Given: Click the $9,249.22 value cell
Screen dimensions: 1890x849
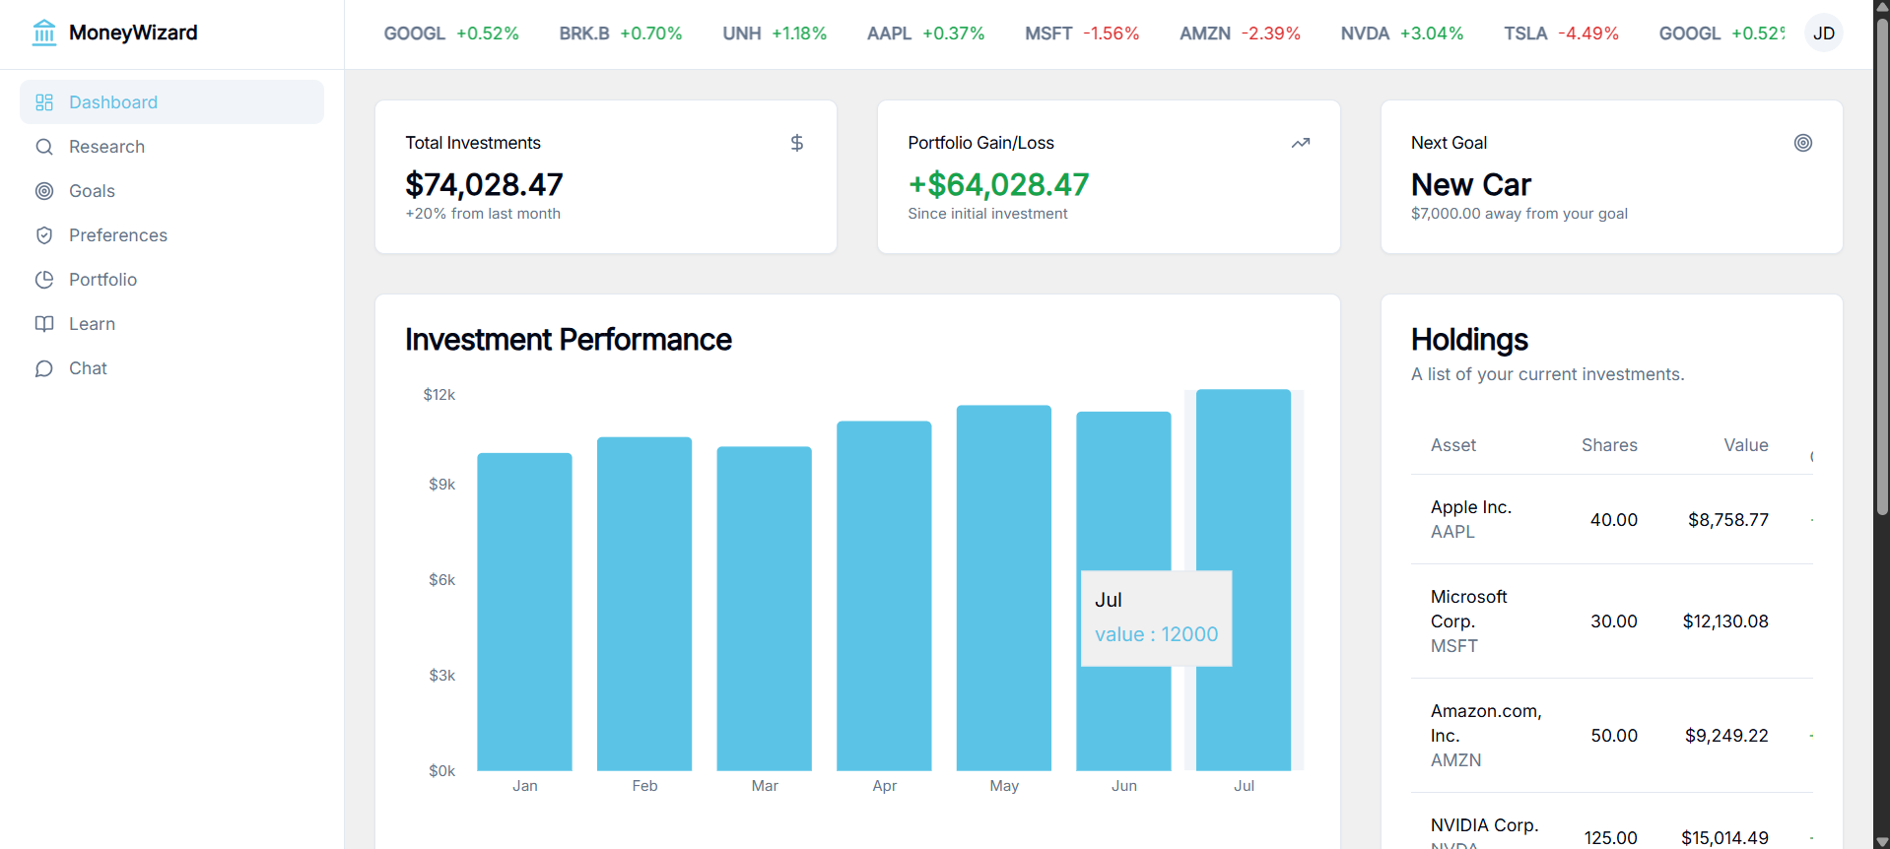Looking at the screenshot, I should [1726, 736].
